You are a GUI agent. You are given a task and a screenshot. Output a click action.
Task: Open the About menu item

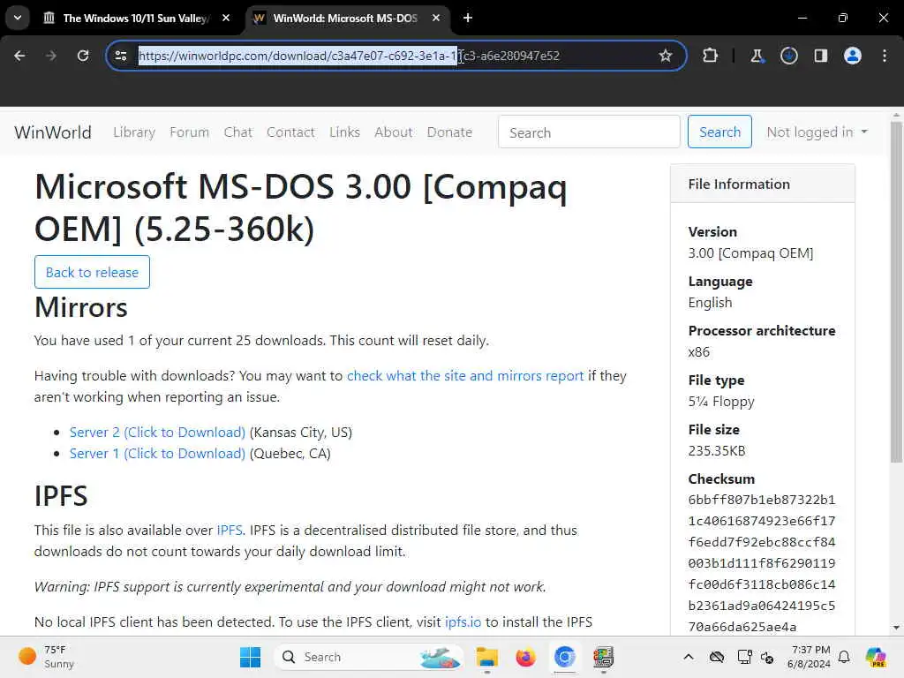tap(394, 132)
